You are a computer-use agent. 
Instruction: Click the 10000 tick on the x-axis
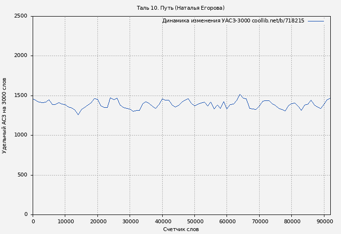tap(65, 222)
